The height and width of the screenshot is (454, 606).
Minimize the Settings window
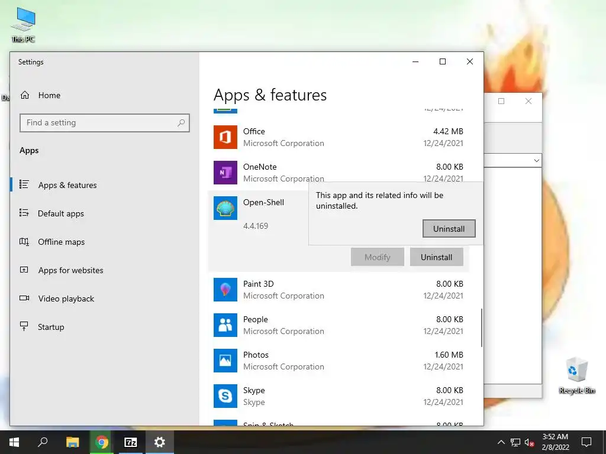point(415,61)
